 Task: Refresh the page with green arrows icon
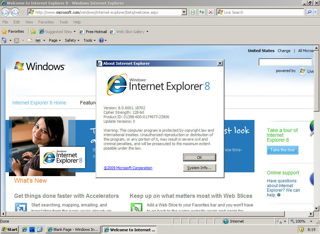tap(202, 12)
